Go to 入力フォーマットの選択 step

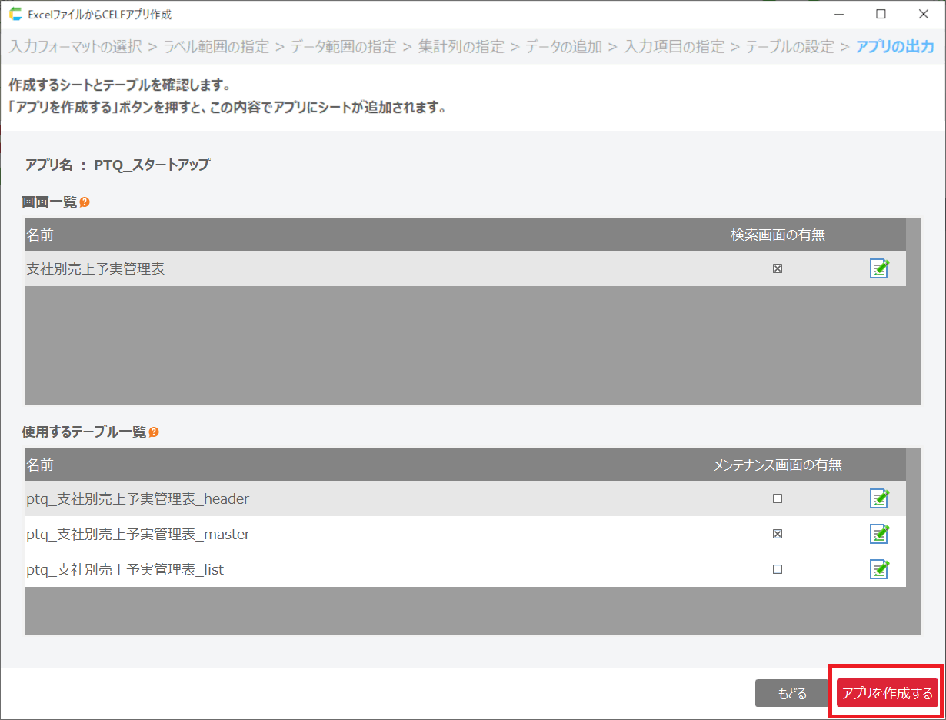click(75, 47)
